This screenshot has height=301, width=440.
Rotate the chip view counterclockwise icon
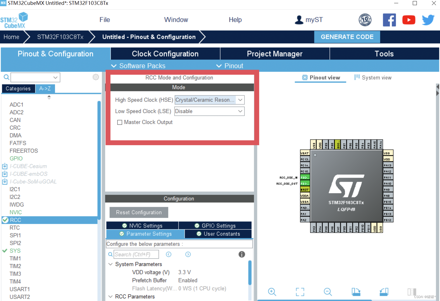(384, 292)
